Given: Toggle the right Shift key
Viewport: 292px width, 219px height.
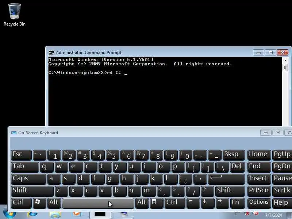Looking at the screenshot, I should click(x=230, y=191).
